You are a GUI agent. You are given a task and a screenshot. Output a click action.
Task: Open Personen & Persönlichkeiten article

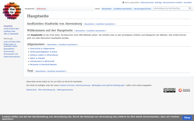click(44, 65)
